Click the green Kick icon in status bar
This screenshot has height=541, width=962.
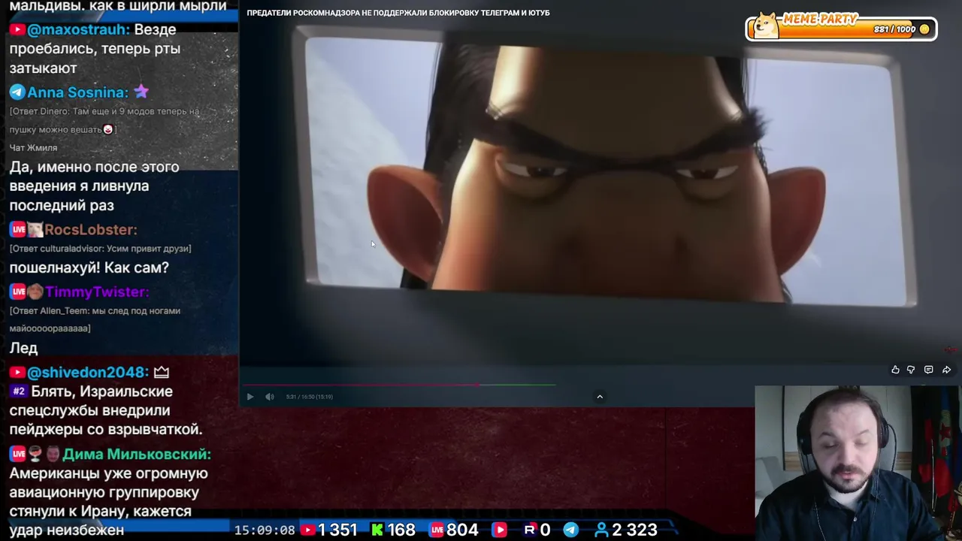click(377, 530)
